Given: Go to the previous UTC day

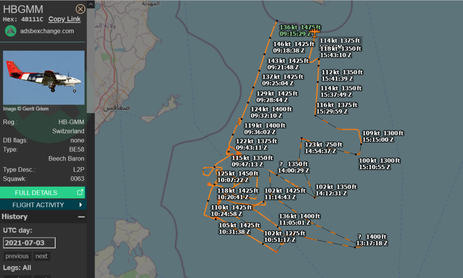Looking at the screenshot, I should (17, 256).
